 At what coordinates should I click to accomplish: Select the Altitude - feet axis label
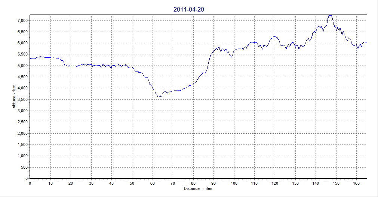(14, 96)
